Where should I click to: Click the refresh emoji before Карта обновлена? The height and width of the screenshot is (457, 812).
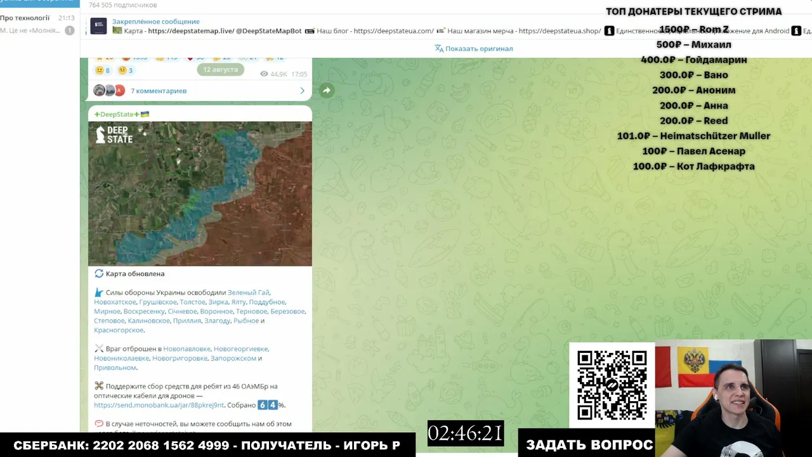99,274
